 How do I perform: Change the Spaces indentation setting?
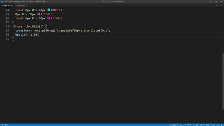pos(183,125)
